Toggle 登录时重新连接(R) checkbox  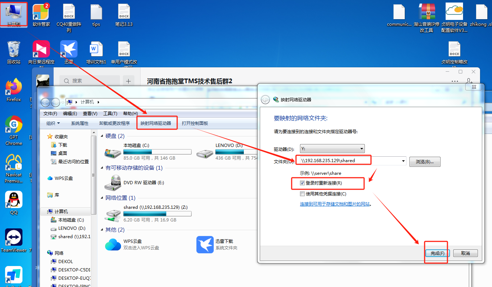[x=303, y=183]
